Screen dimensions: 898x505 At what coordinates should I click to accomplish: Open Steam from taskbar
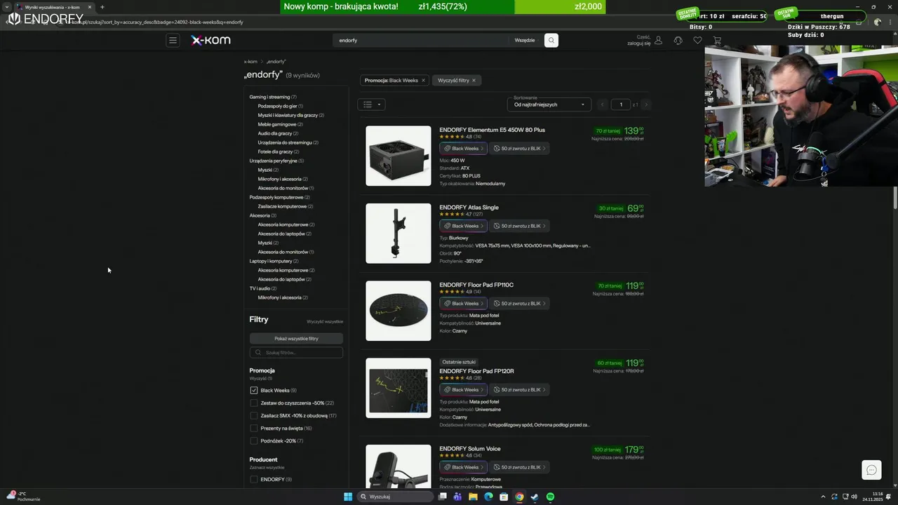click(x=535, y=497)
